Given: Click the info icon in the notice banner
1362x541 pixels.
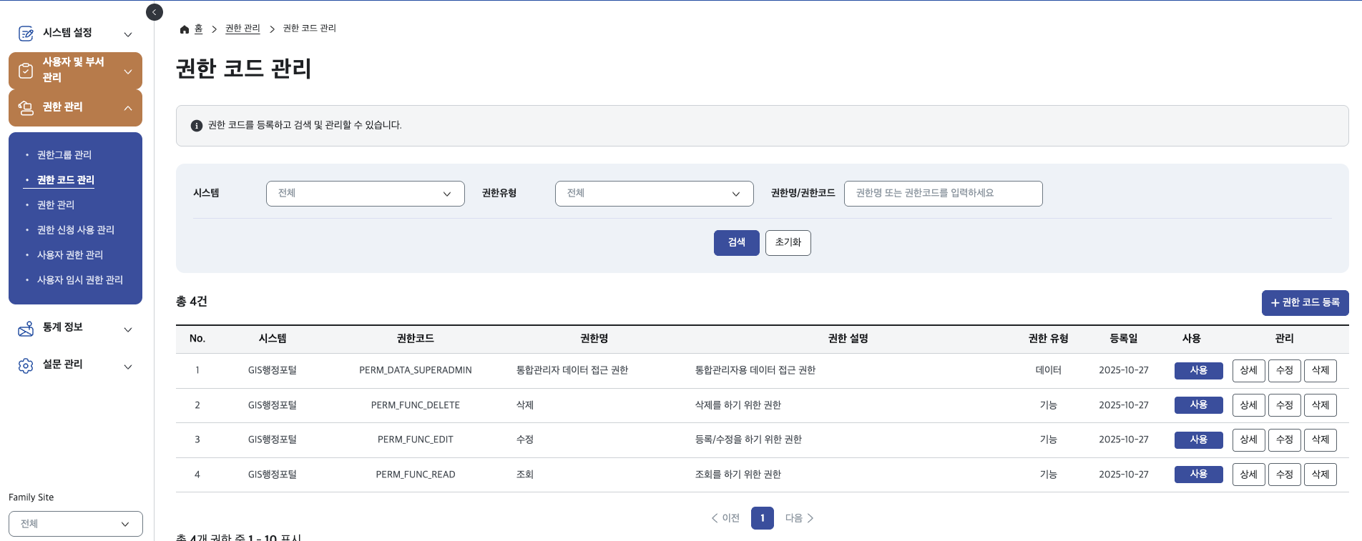Looking at the screenshot, I should 197,126.
